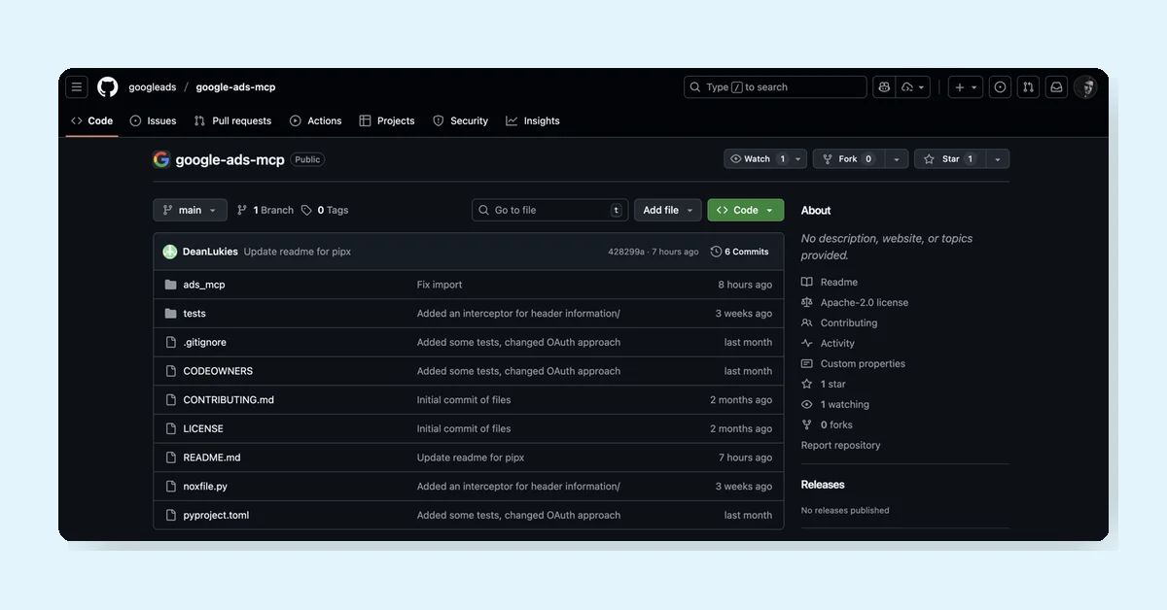
Task: Click DeanLukies avatar in commit bar
Action: pos(170,252)
